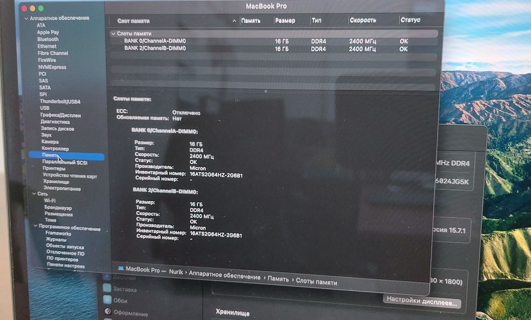This screenshot has width=531, height=320.
Task: Select Wi-Fi under Сеть
Action: point(50,201)
